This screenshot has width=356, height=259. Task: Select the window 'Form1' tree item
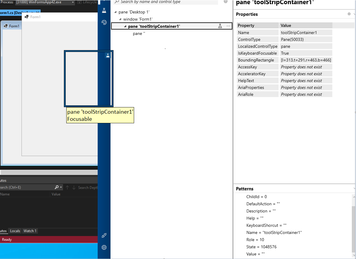point(138,19)
